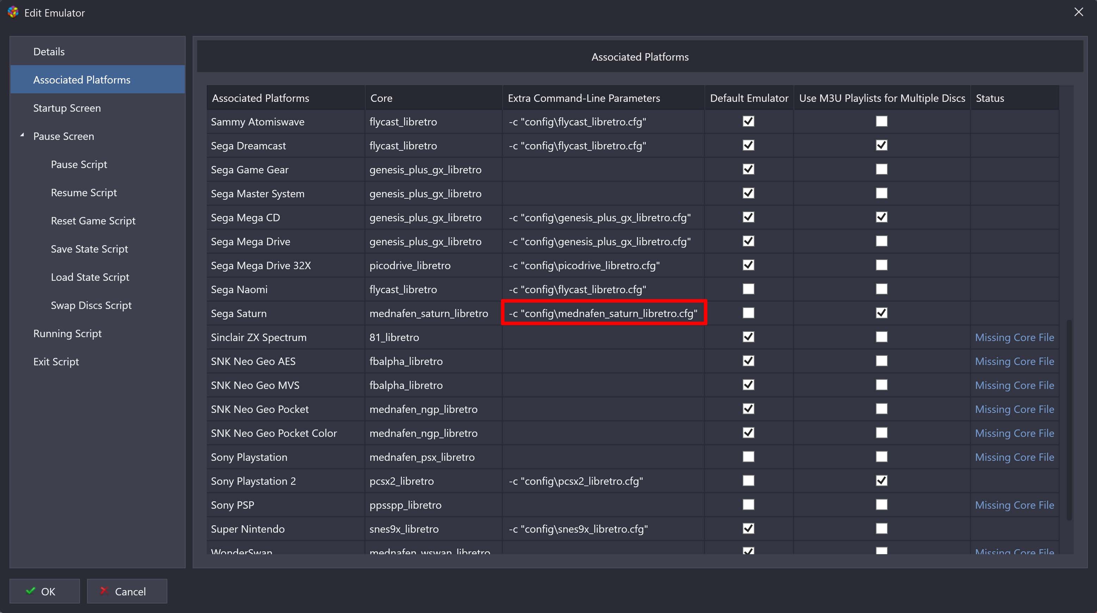Viewport: 1097px width, 613px height.
Task: Disable M3U playlists for Sega Dreamcast
Action: click(x=881, y=145)
